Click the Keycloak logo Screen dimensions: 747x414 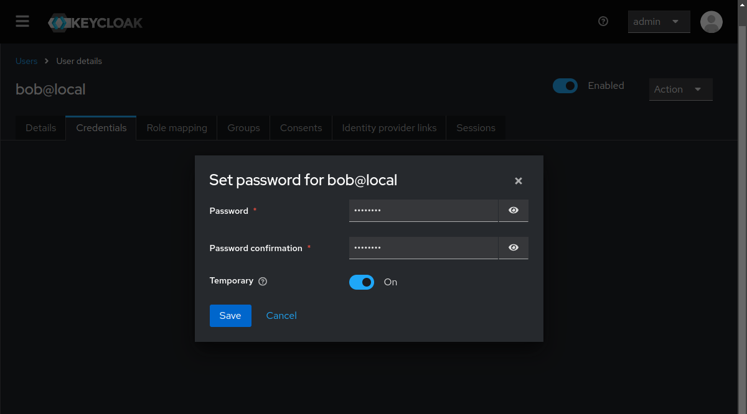[x=95, y=23]
